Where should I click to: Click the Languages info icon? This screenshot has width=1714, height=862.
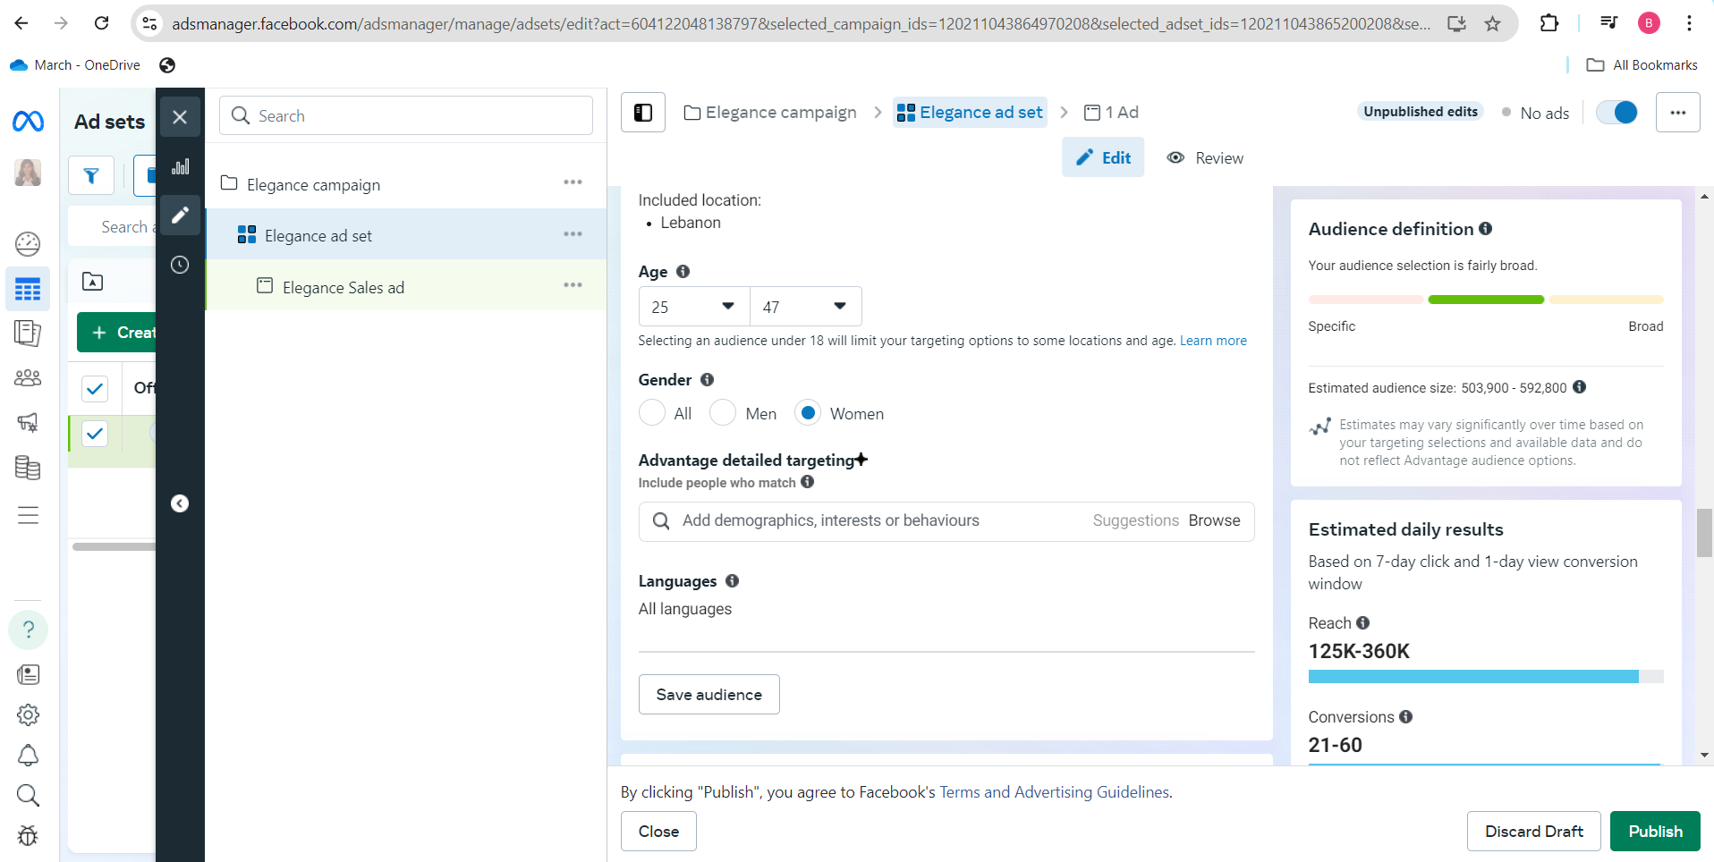732,580
